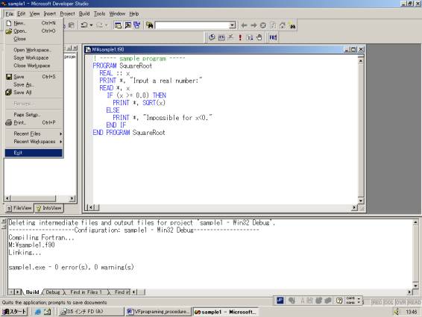Select Open Workspace in File menu
The image size is (422, 317).
(34, 50)
